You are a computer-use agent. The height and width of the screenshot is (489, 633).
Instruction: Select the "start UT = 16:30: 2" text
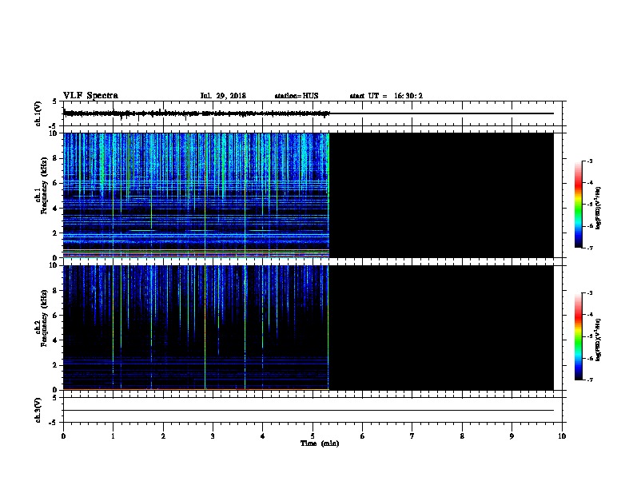coord(386,96)
